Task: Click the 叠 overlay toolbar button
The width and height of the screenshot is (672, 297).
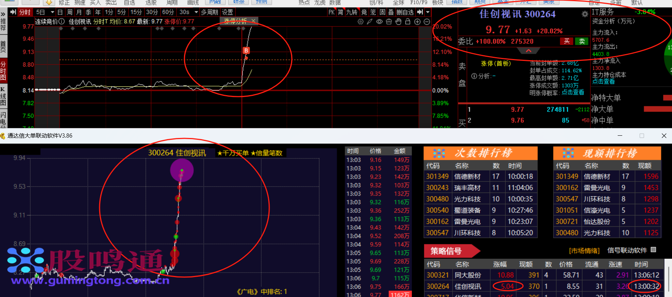Action: point(391,12)
